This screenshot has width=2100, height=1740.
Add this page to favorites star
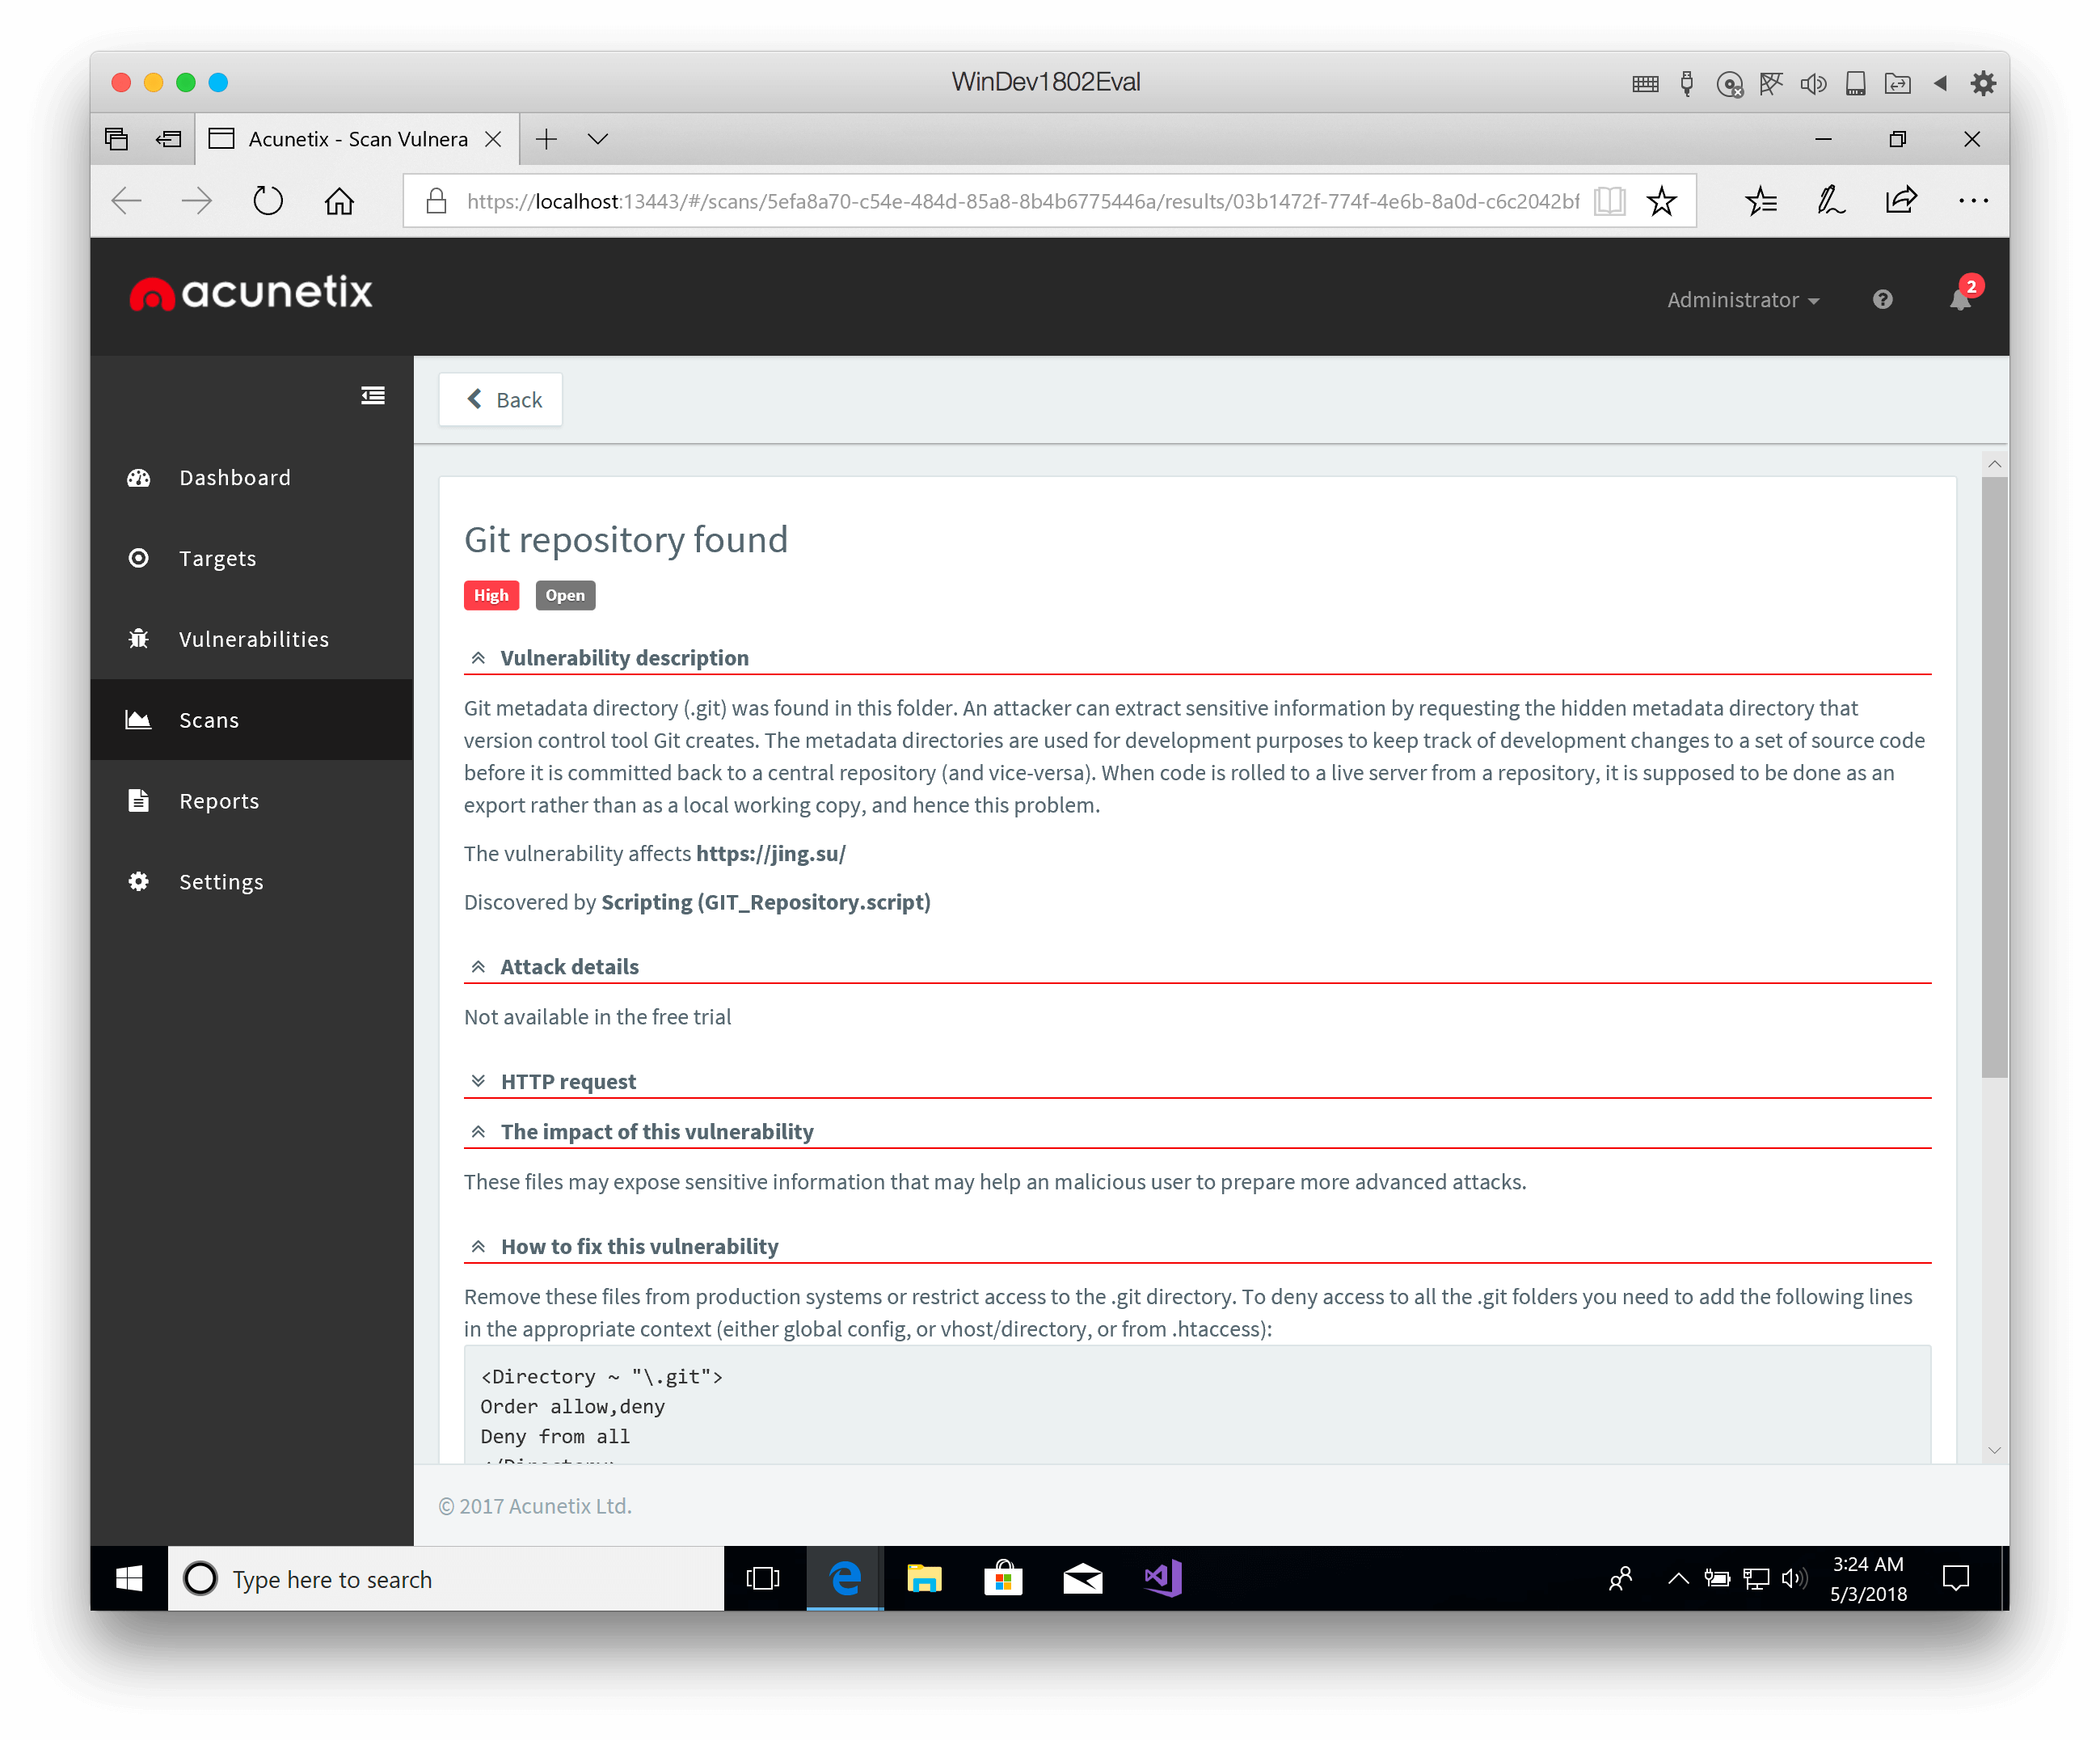point(1662,201)
